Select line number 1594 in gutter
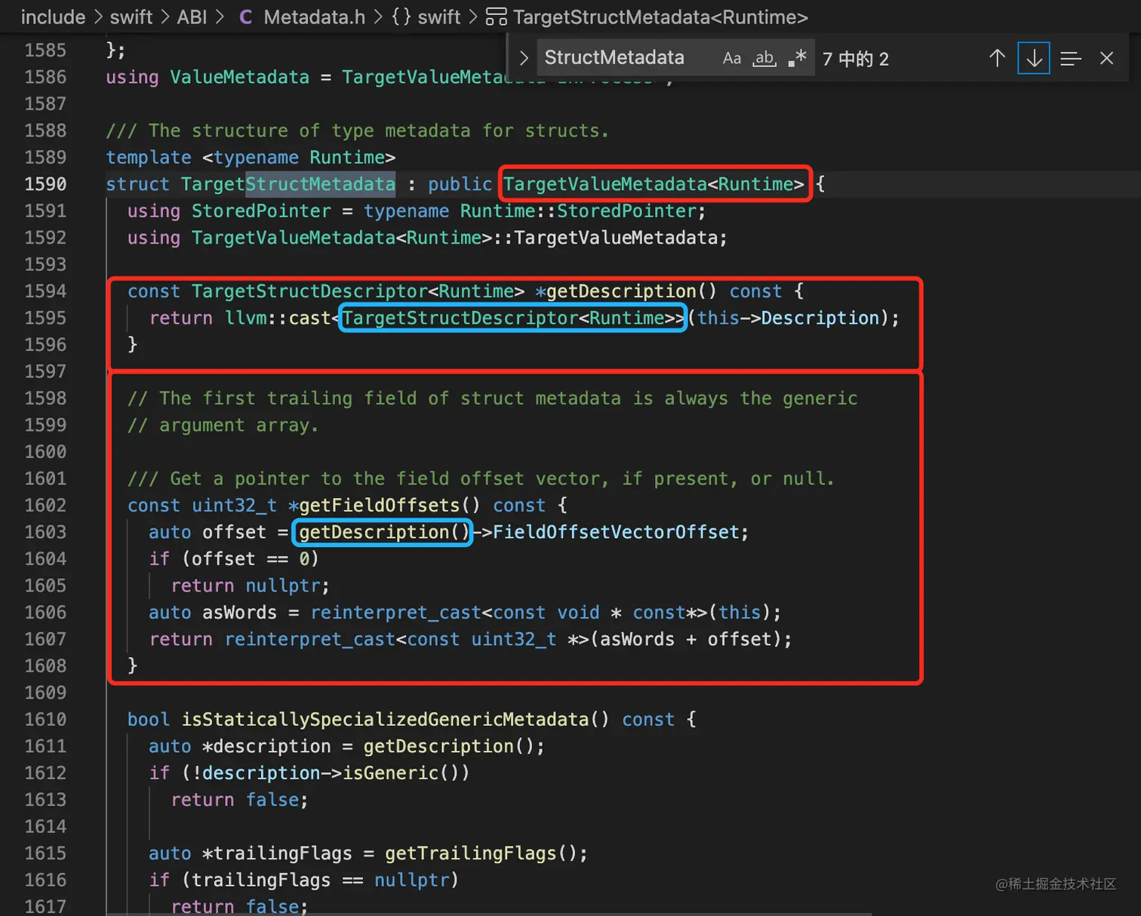This screenshot has width=1141, height=916. coord(45,291)
